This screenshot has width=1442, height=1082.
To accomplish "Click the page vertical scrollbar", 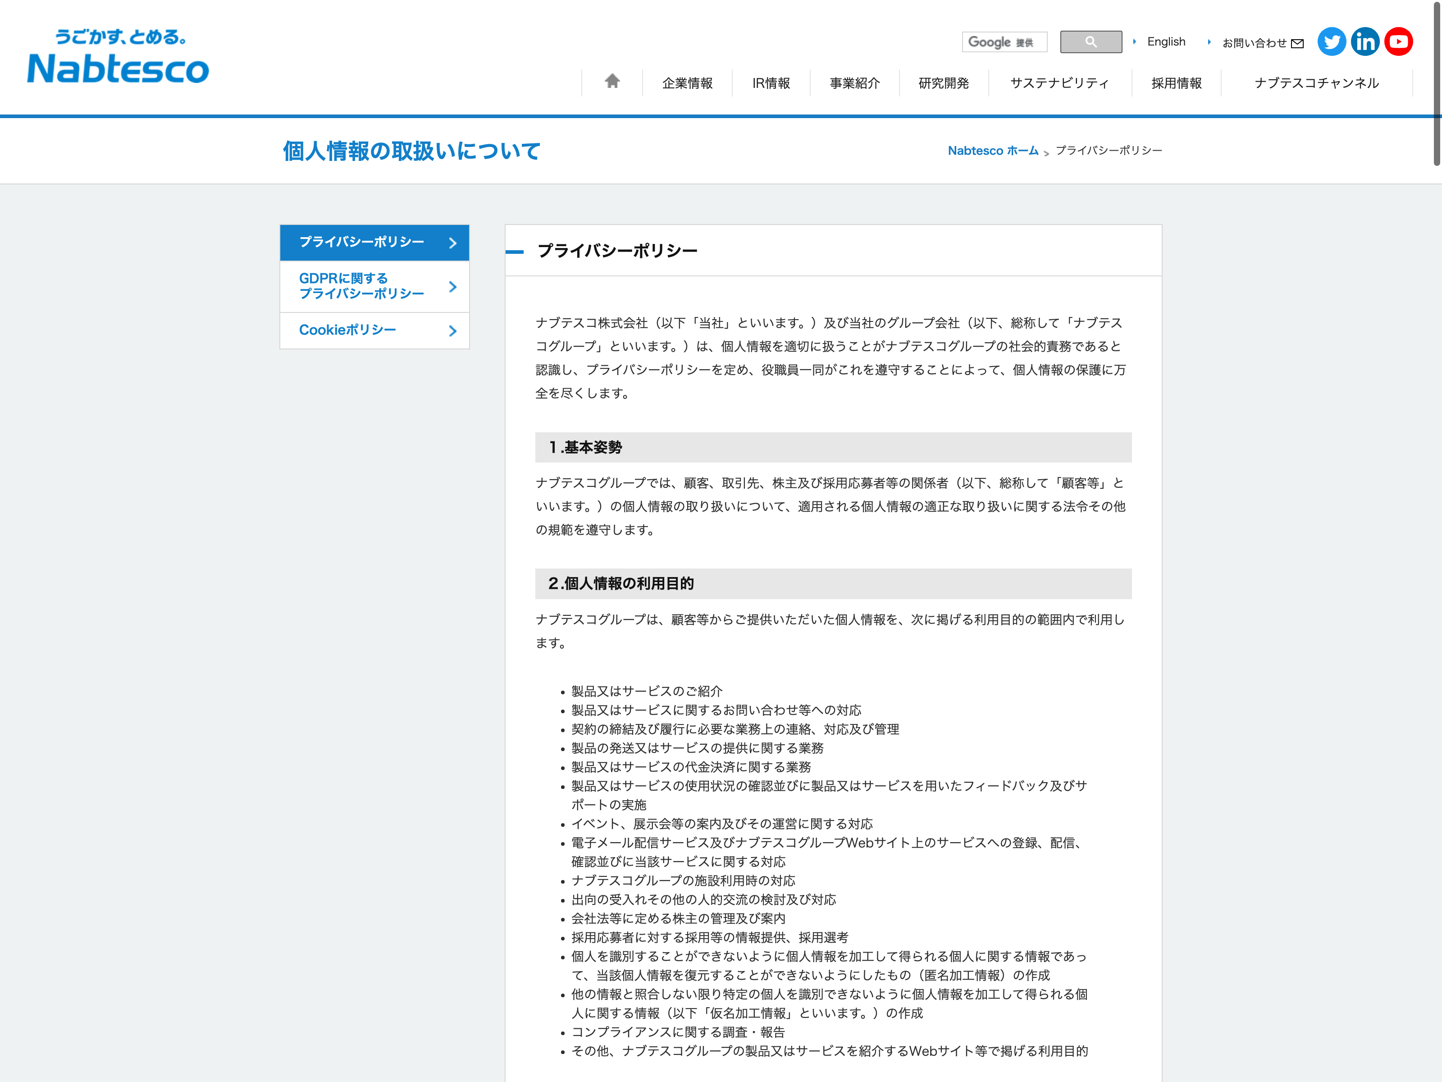I will (x=1436, y=85).
